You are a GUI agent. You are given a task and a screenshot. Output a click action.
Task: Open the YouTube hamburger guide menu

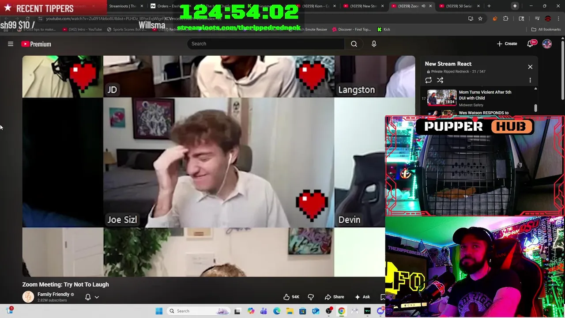pos(11,44)
